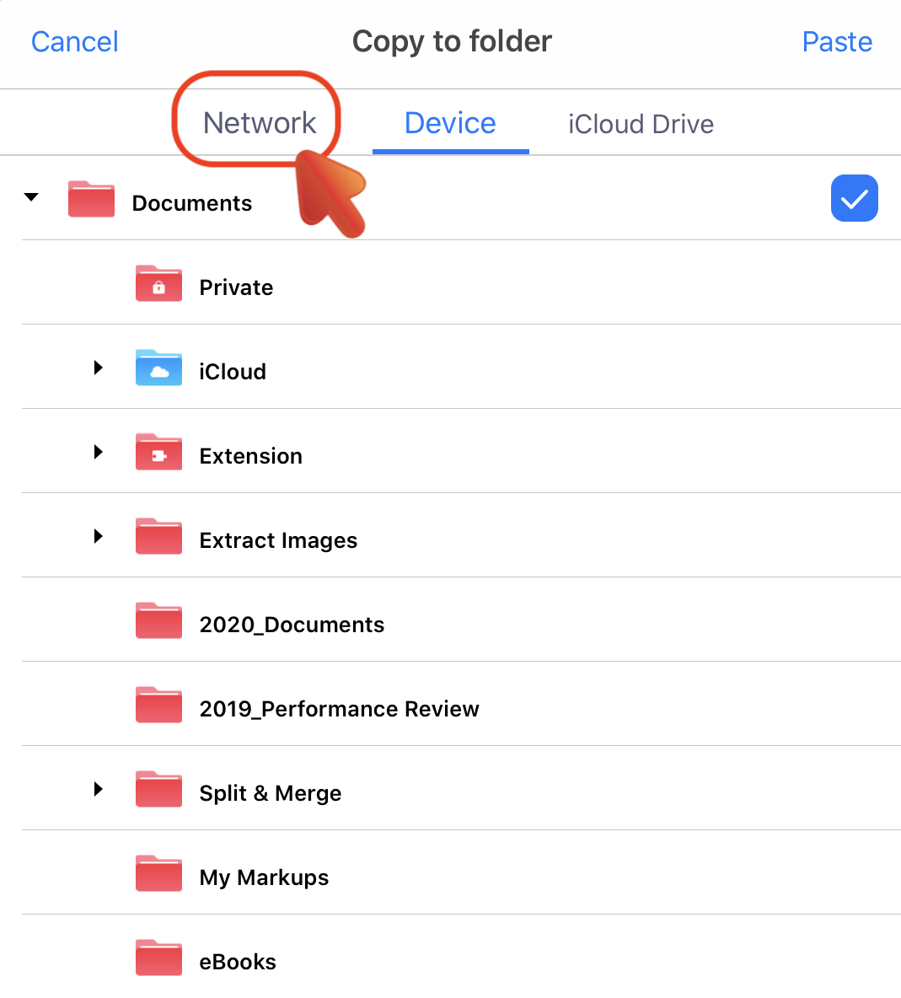
Task: Click the 2020_Documents folder icon
Action: point(158,620)
